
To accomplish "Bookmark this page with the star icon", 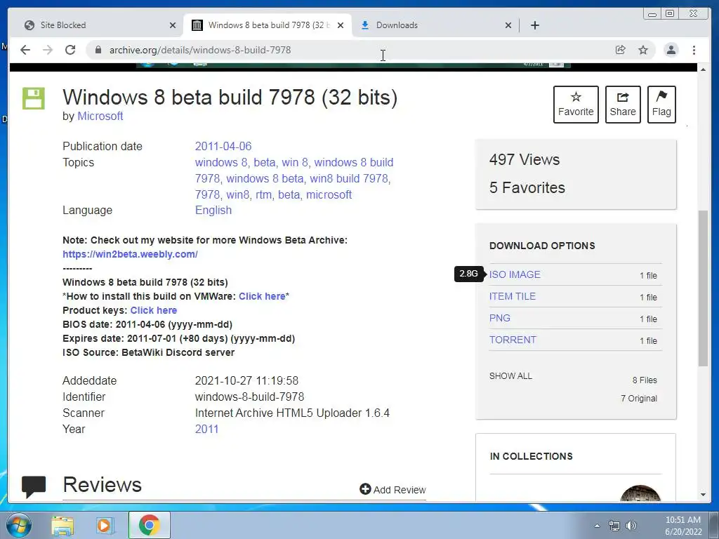I will 643,50.
